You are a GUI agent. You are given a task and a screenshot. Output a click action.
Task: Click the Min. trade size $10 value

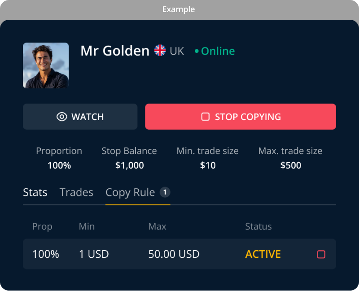pos(208,165)
